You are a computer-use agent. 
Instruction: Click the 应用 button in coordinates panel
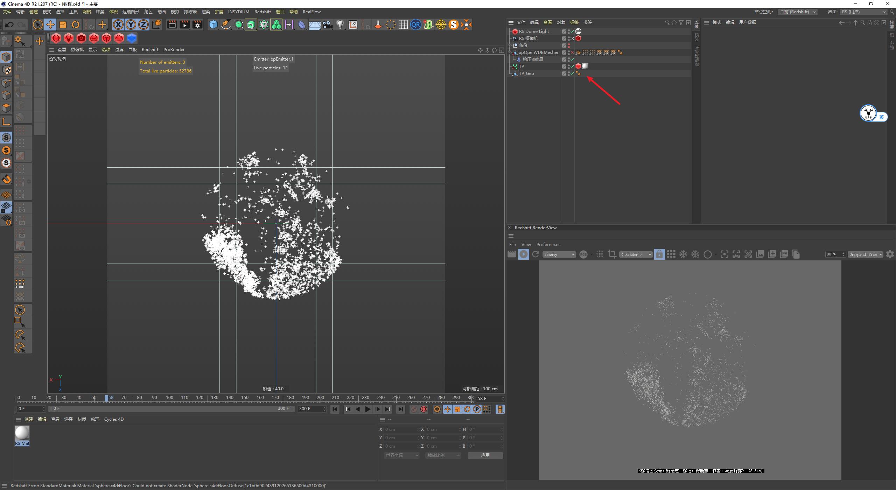(x=485, y=455)
